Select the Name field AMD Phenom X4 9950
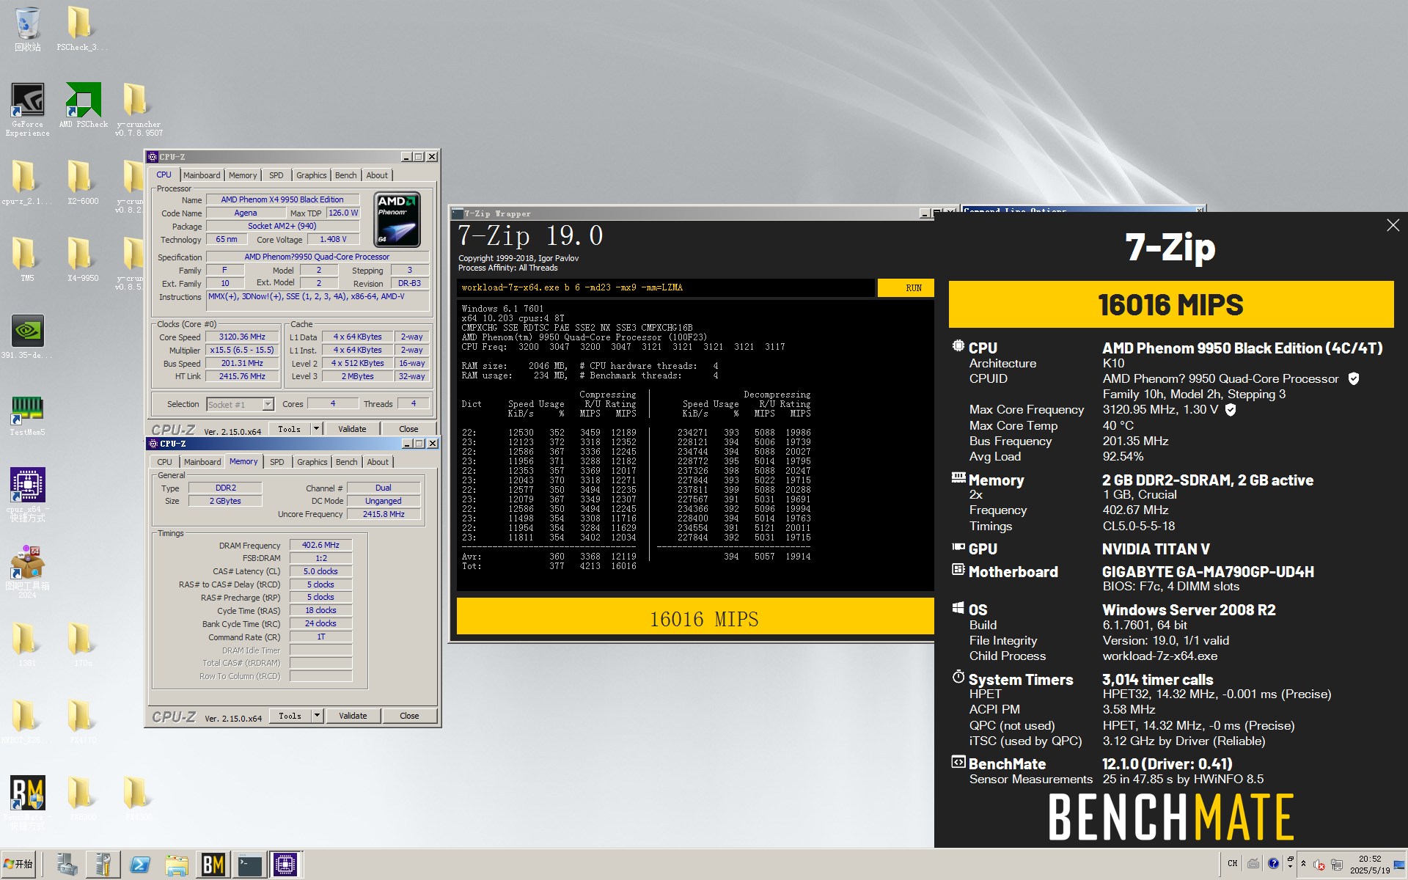This screenshot has width=1408, height=880. point(282,199)
